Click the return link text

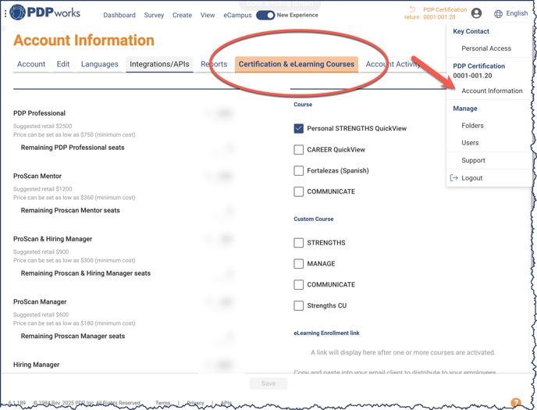pos(412,17)
